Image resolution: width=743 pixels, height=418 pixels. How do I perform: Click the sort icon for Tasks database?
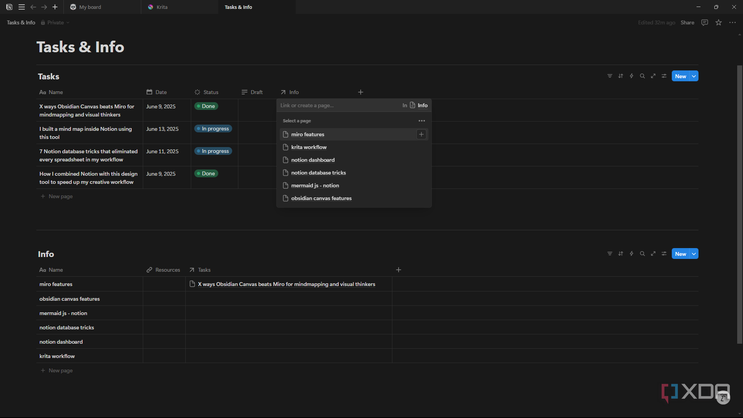(621, 76)
